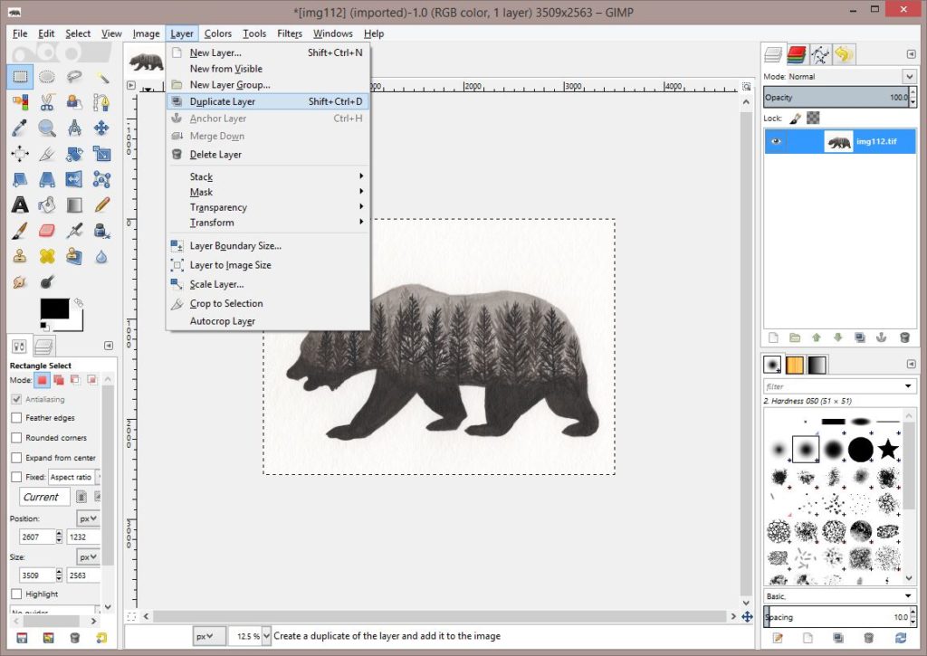Image resolution: width=927 pixels, height=656 pixels.
Task: Select the Bucket Fill tool
Action: [x=47, y=204]
